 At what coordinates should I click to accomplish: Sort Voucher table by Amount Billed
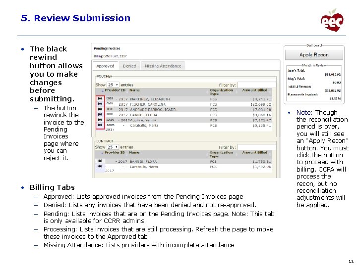click(x=255, y=90)
